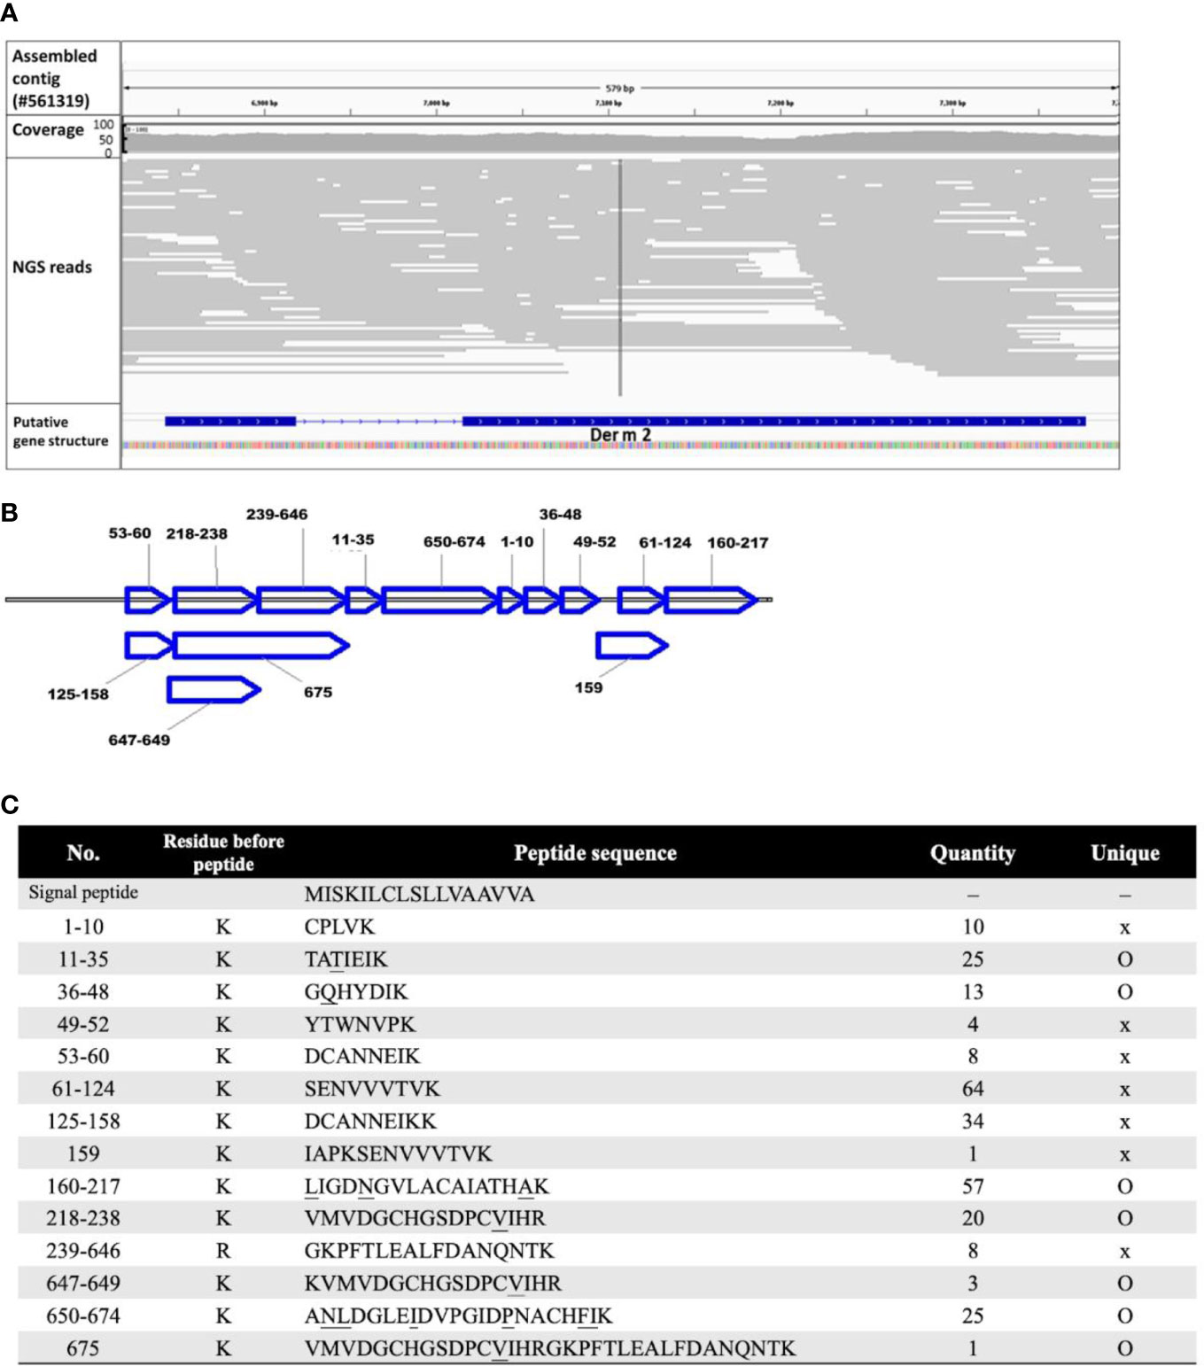Click the '53-60' label in the arrow diagram
Viewport: 1204px width, 1366px height.
[129, 533]
